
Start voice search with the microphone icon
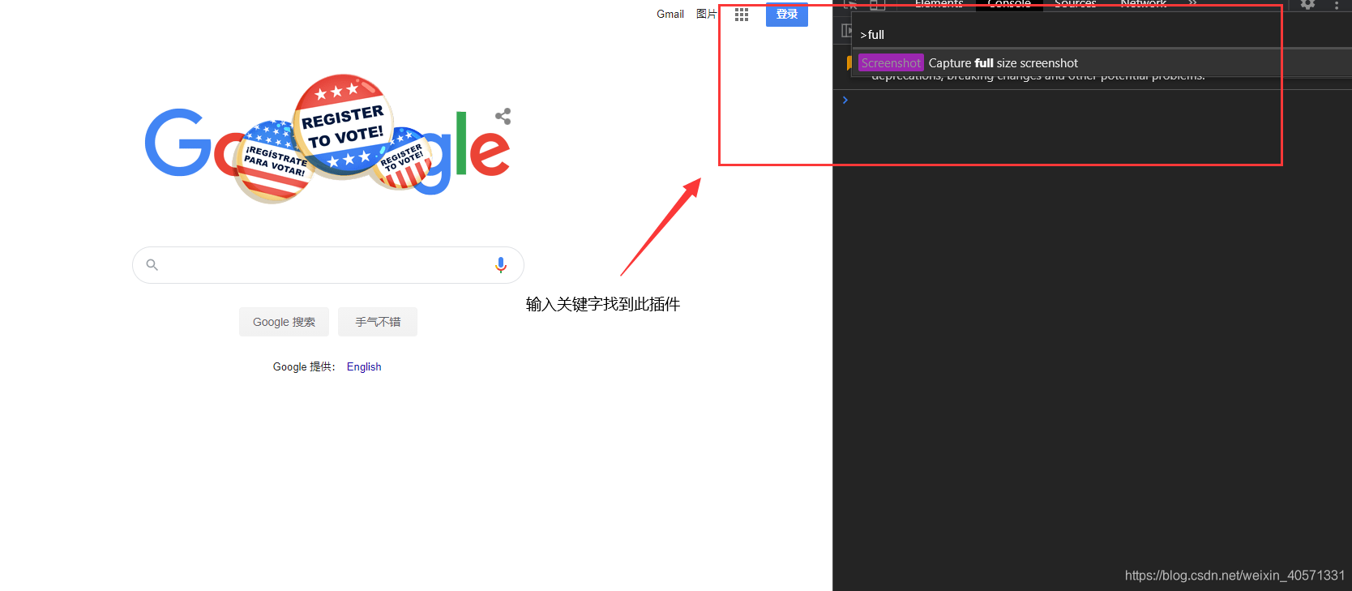(x=501, y=264)
